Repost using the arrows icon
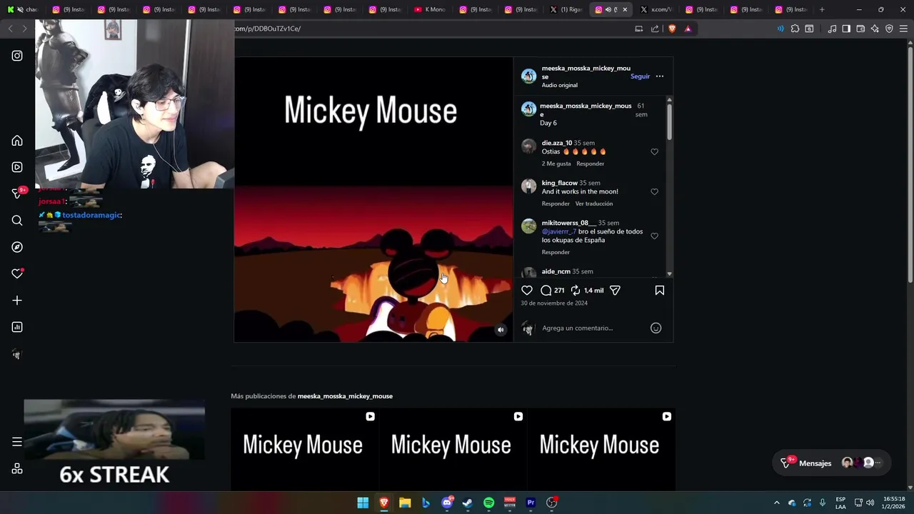This screenshot has width=914, height=514. (576, 291)
